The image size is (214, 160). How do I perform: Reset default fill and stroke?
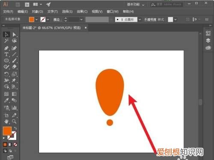(x=4, y=138)
